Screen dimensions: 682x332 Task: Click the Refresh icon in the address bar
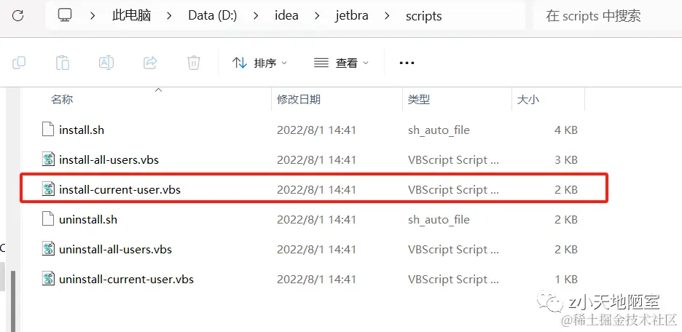17,16
